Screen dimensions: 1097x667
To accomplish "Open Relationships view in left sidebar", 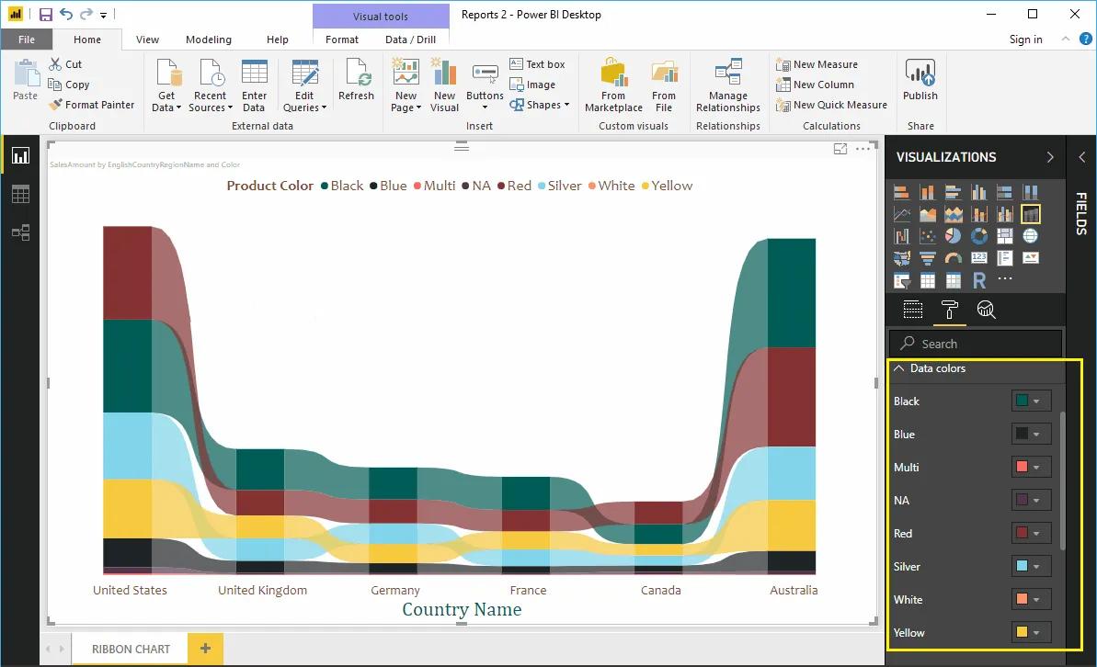I will (20, 232).
